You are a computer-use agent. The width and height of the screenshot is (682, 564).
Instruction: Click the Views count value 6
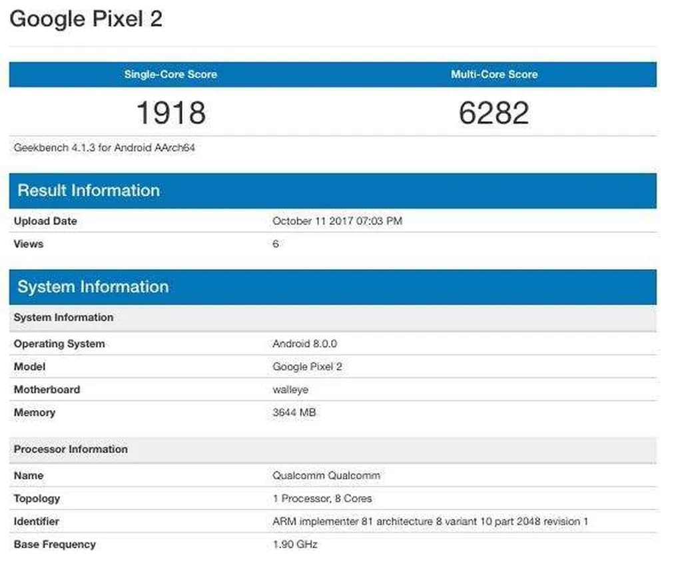pyautogui.click(x=276, y=244)
